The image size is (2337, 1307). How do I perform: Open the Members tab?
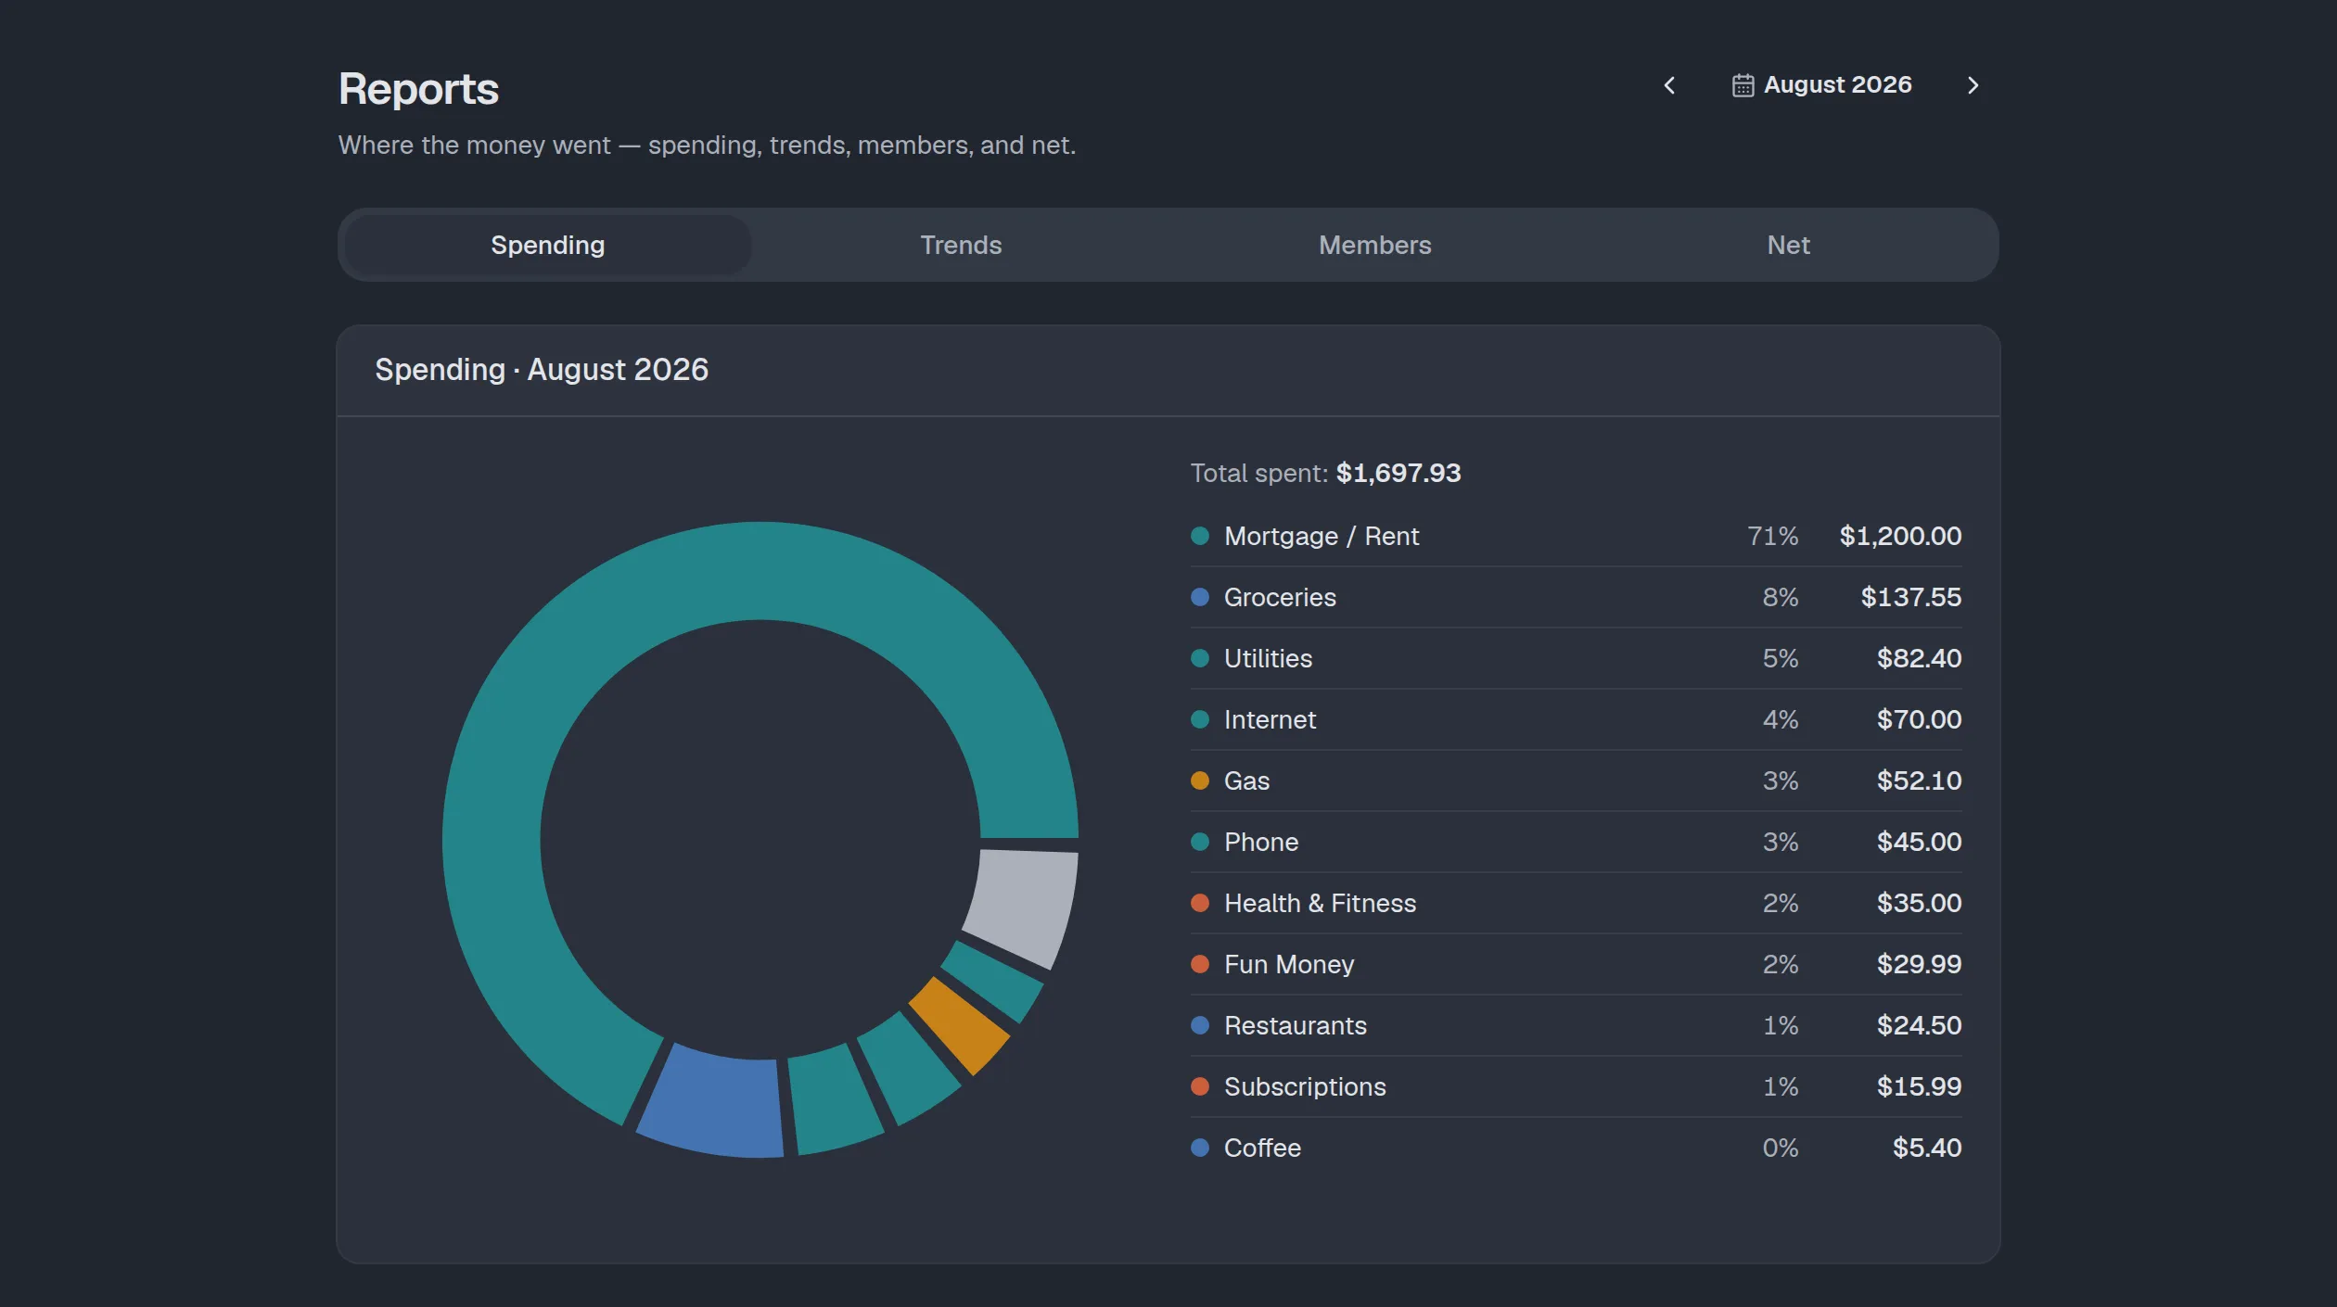pos(1375,245)
